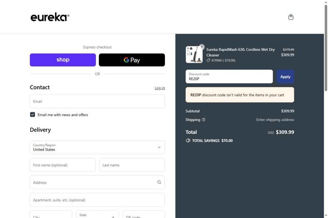Click the Eureka RapidWash 630 product name
Image resolution: width=328 pixels, height=218 pixels.
240,52
